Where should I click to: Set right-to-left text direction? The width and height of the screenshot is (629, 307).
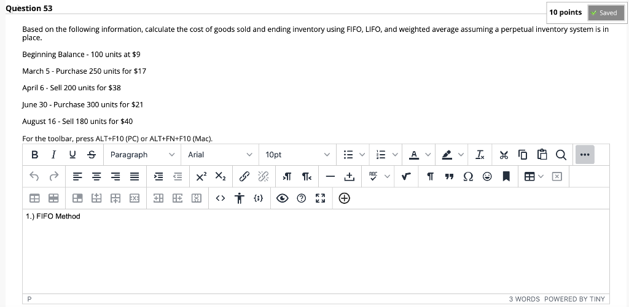[x=307, y=176]
